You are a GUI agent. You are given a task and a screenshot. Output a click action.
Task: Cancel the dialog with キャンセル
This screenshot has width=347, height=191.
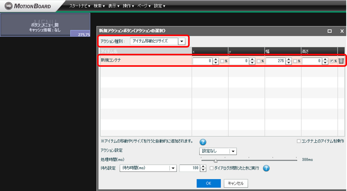click(x=235, y=183)
